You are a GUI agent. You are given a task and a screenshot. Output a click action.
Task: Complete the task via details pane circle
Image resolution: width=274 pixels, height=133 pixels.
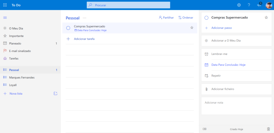(x=206, y=18)
